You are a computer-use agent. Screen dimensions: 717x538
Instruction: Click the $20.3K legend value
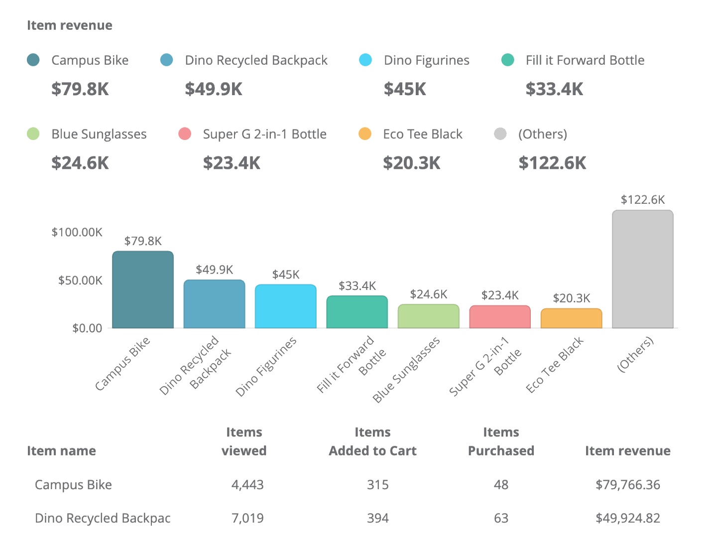click(x=412, y=163)
